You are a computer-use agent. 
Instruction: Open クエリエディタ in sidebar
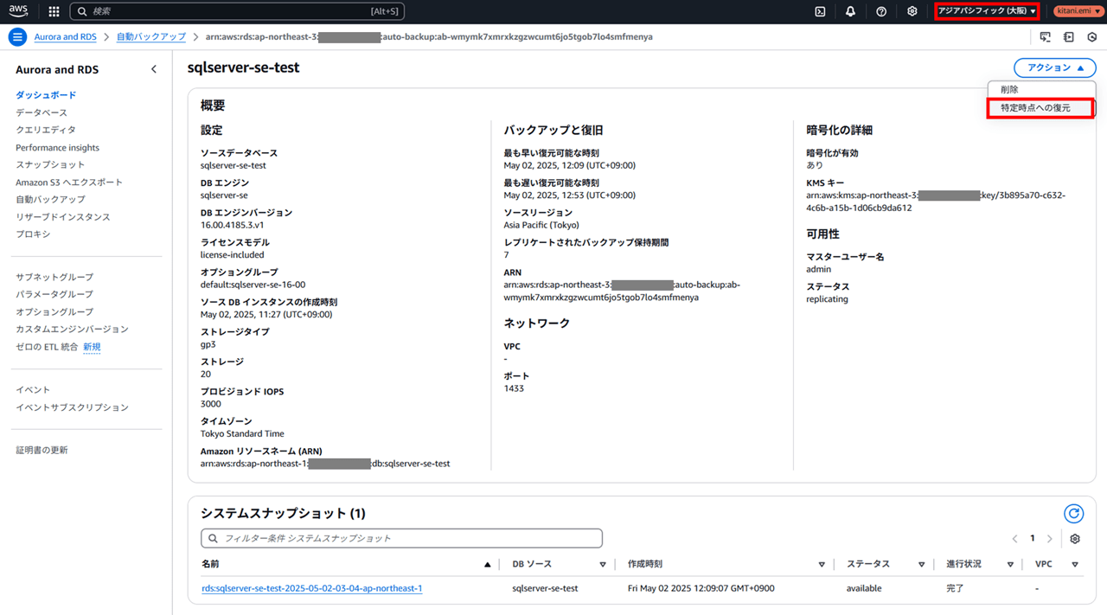pos(46,130)
